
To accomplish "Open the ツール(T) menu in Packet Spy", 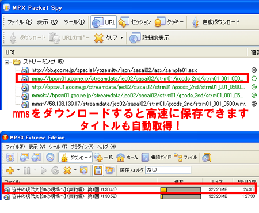I will click(74, 22).
